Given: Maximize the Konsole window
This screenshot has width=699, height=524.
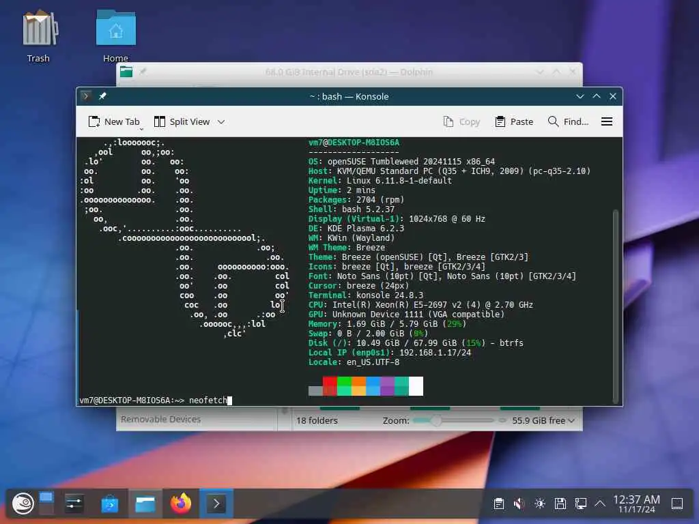Looking at the screenshot, I should pyautogui.click(x=597, y=96).
